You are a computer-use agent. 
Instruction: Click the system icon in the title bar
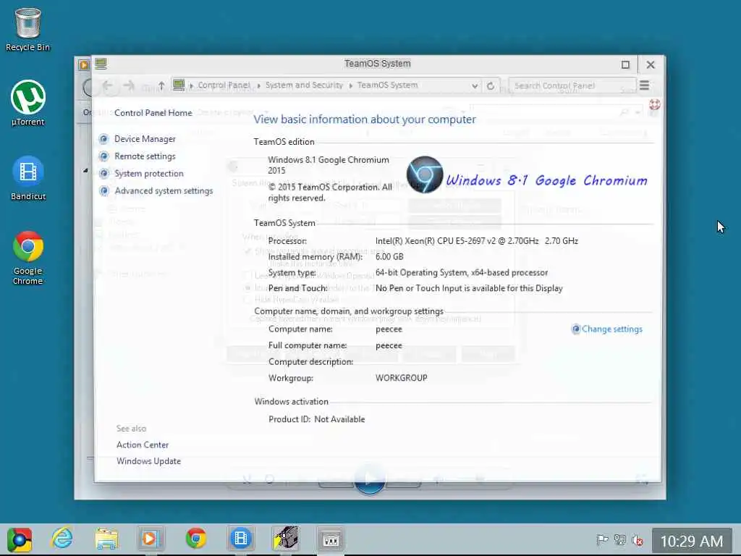(x=101, y=64)
